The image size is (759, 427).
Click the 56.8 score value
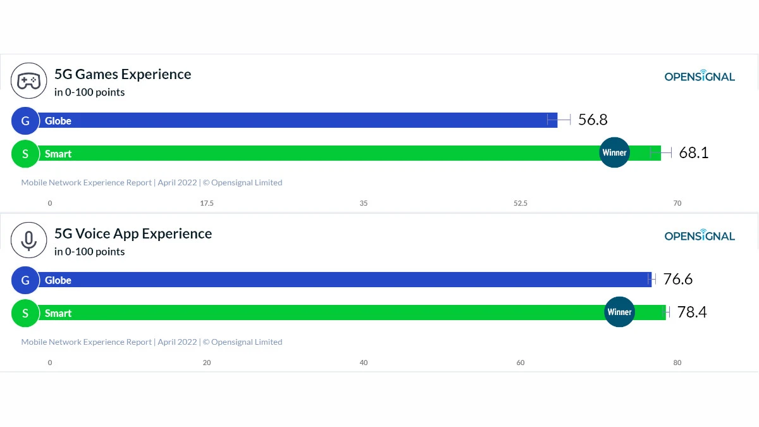pyautogui.click(x=593, y=120)
